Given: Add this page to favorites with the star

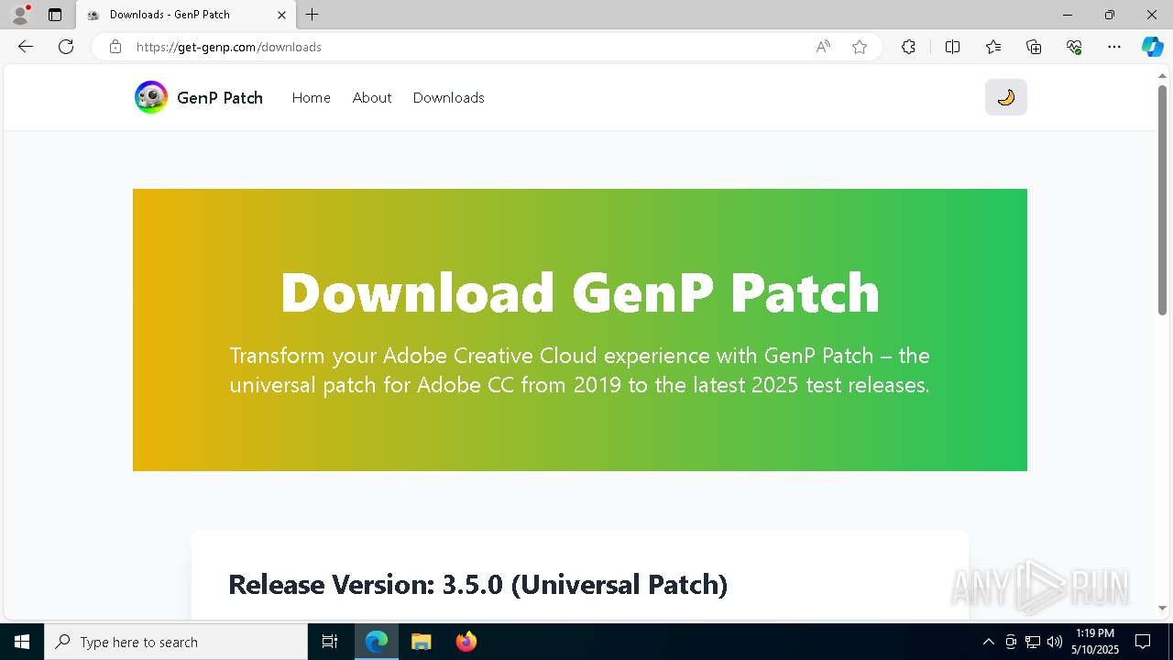Looking at the screenshot, I should (x=860, y=47).
